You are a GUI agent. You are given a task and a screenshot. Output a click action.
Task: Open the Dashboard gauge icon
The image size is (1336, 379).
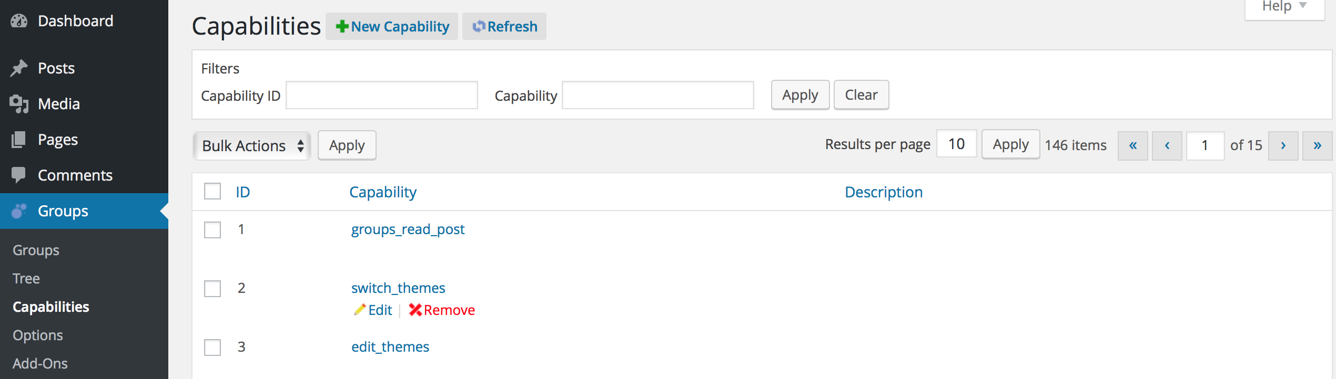[19, 21]
